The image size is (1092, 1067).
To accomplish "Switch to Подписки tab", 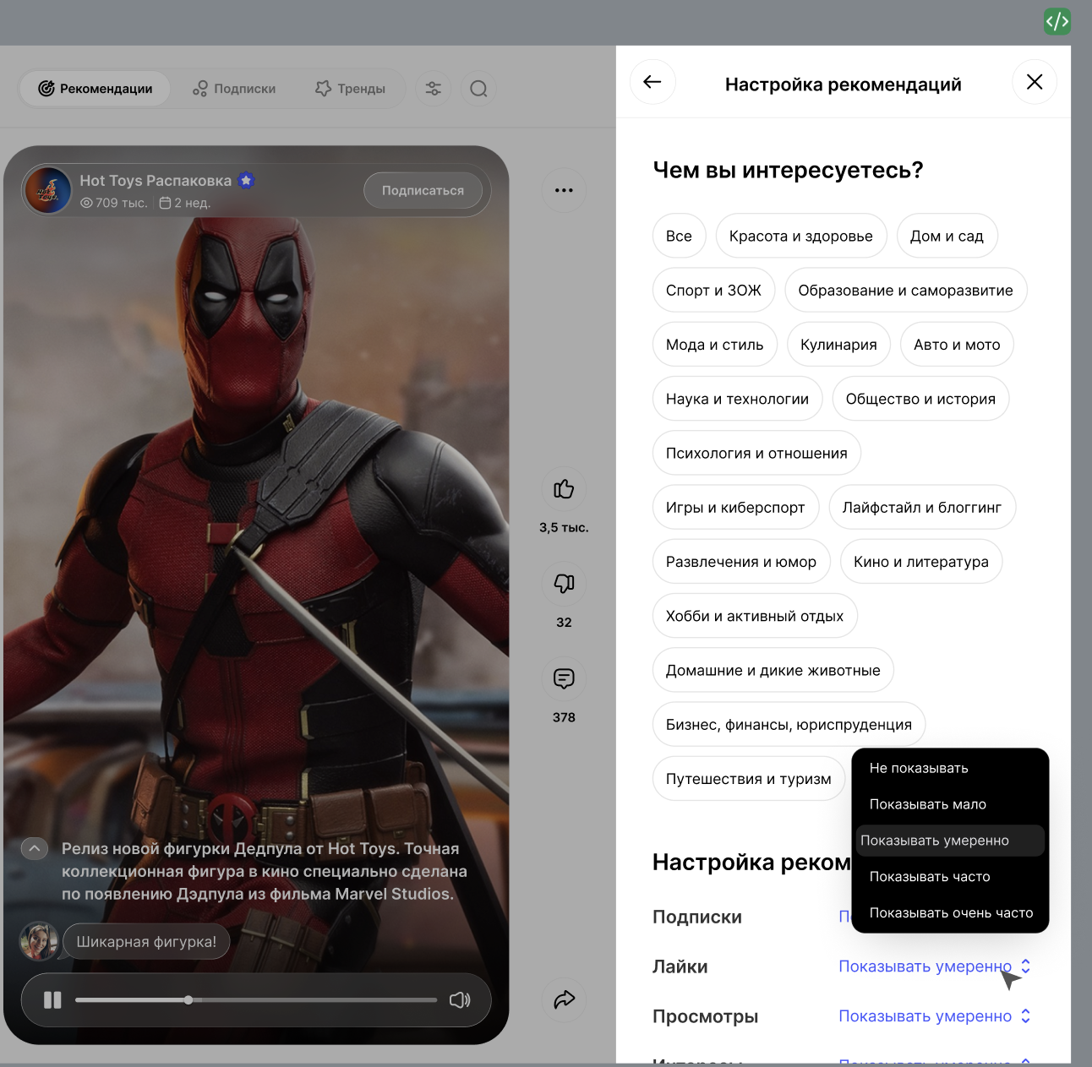I will [x=234, y=89].
